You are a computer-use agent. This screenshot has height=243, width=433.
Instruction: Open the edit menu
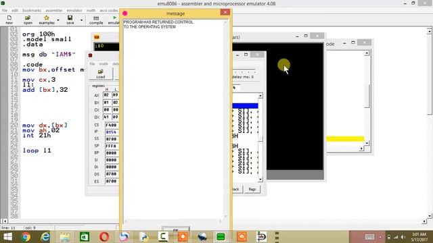15,10
